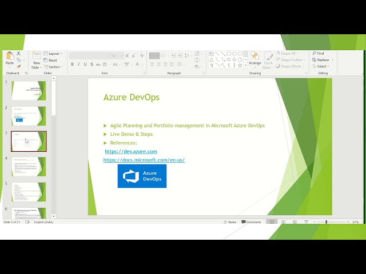Select the Rectangle shape in gallery

point(229,54)
